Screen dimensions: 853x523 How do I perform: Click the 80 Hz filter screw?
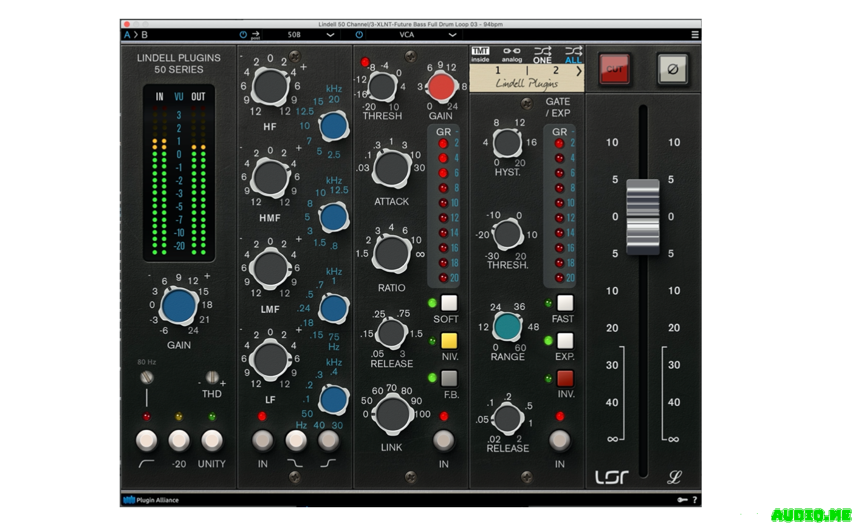146,378
